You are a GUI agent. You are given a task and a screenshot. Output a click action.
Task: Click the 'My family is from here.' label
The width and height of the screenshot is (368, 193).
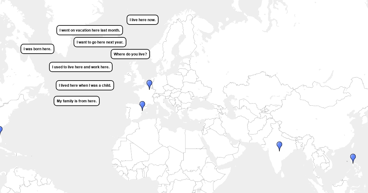point(77,101)
